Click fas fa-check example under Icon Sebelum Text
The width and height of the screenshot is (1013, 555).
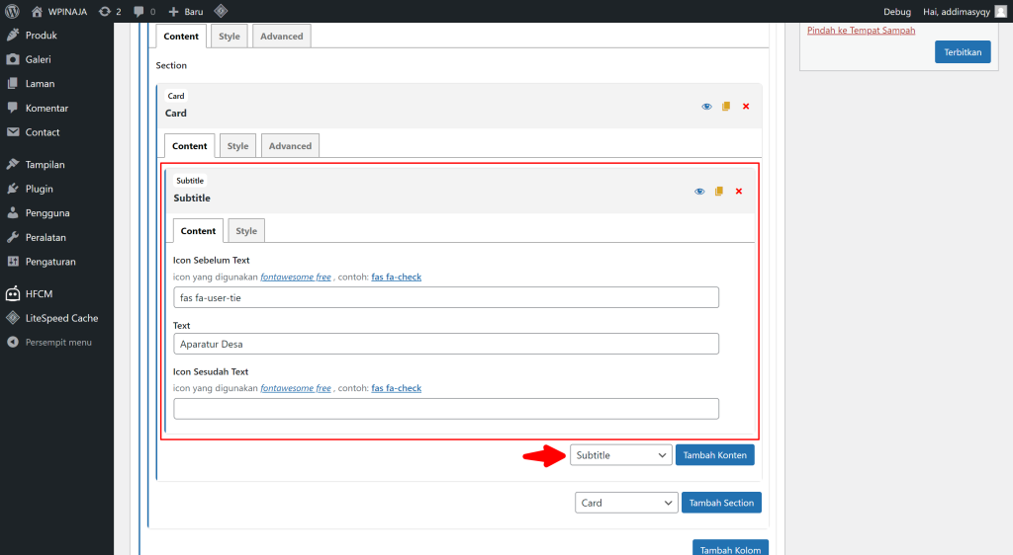point(396,277)
